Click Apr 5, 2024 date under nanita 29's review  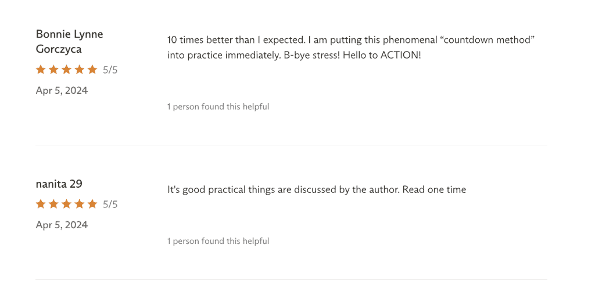[x=62, y=225]
